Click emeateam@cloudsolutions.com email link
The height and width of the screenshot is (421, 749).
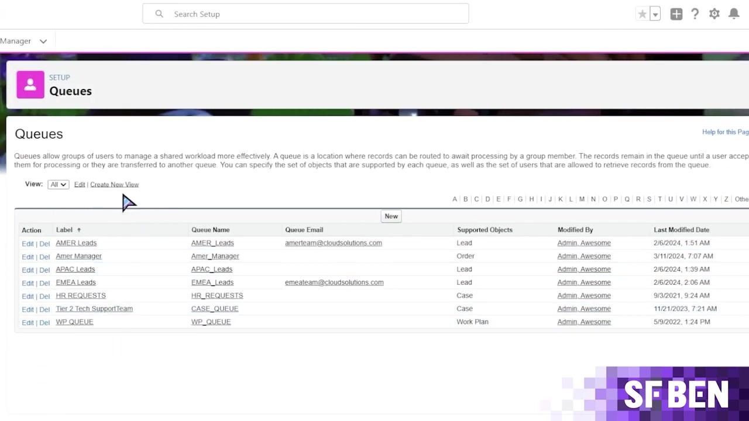coord(334,282)
